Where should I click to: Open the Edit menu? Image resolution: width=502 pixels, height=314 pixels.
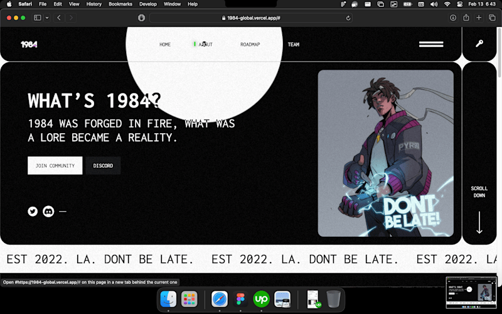click(x=58, y=4)
